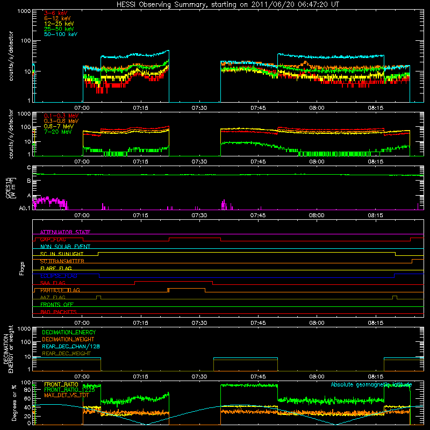Select the 3-6 keV legend label

click(56, 13)
